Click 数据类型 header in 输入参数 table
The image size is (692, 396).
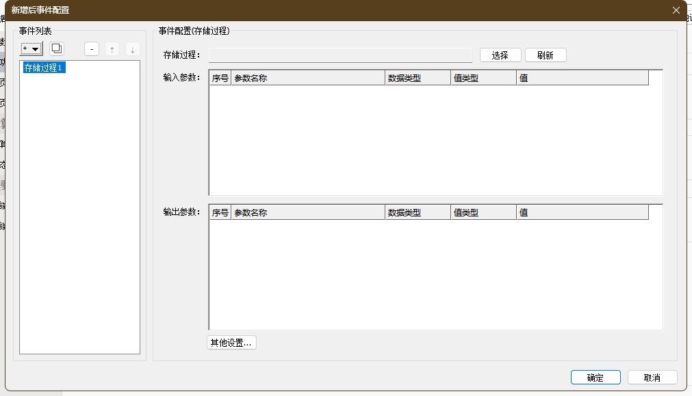(418, 78)
